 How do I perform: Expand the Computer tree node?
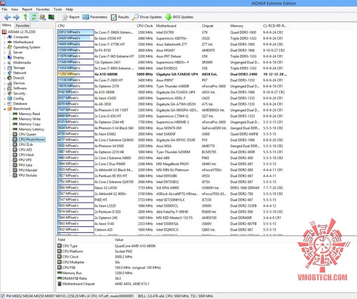click(4, 37)
